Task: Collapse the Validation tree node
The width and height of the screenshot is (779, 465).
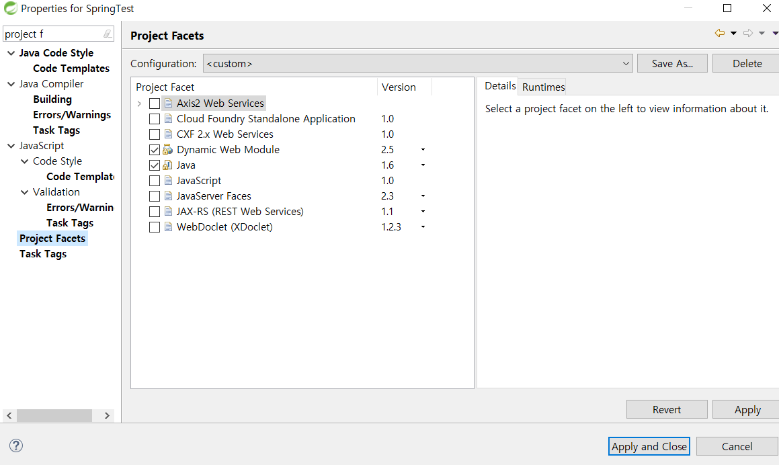Action: coord(24,192)
